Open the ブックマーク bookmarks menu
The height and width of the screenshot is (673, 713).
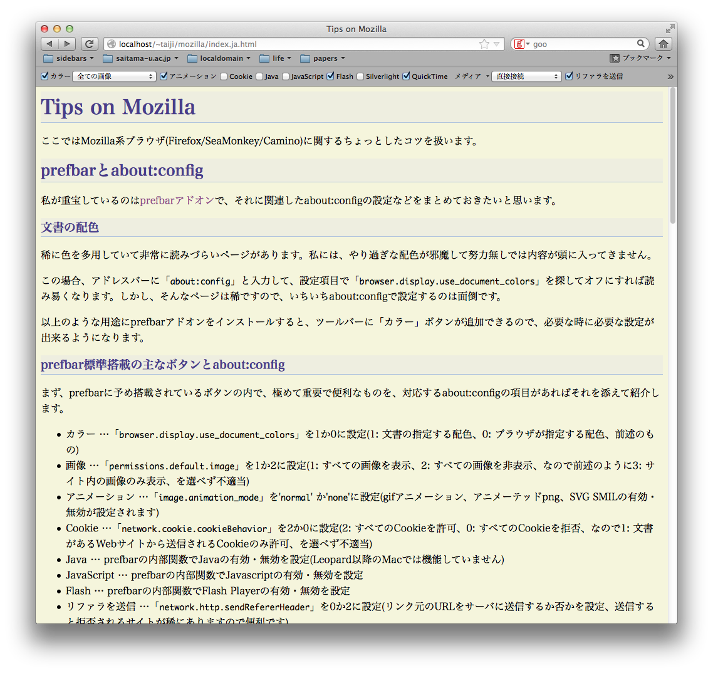640,58
